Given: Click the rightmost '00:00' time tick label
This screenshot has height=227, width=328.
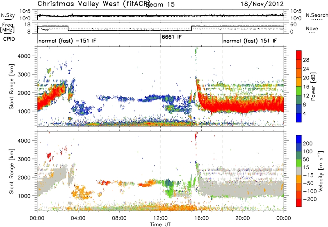Looking at the screenshot, I should click(284, 218).
